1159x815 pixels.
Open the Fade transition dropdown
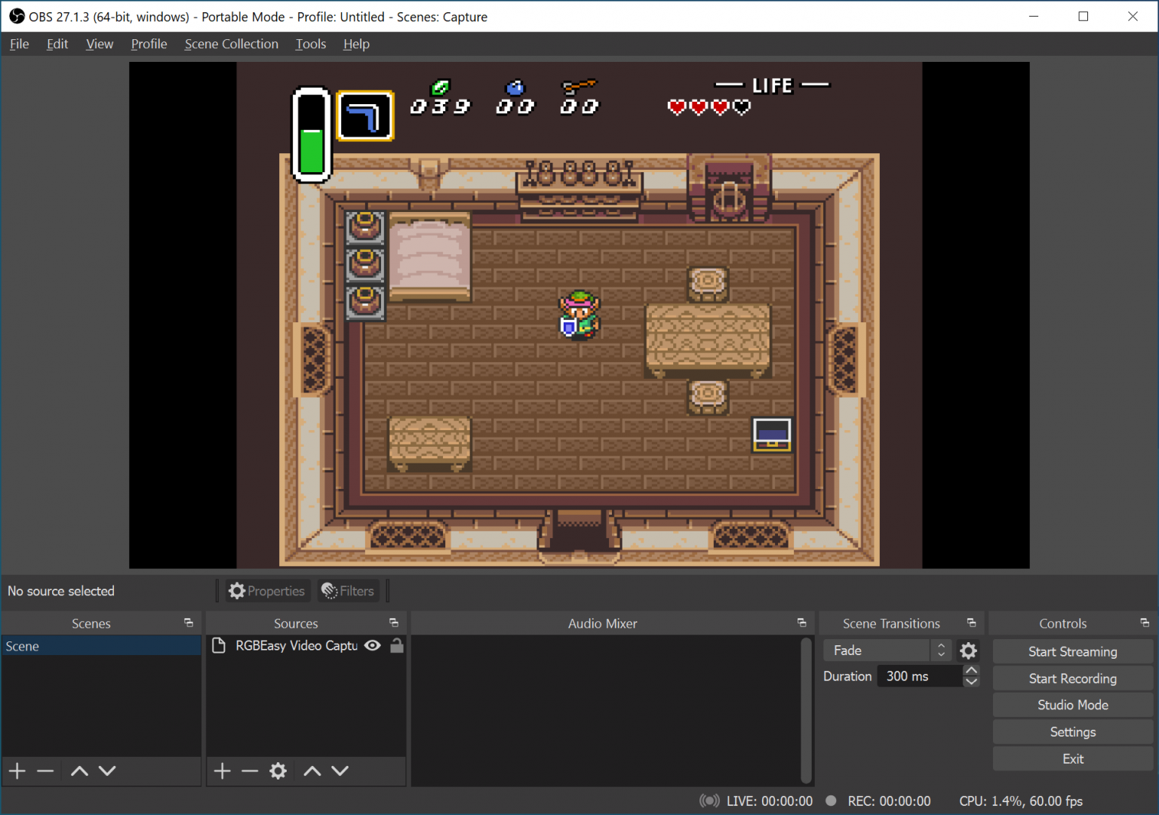coord(887,650)
